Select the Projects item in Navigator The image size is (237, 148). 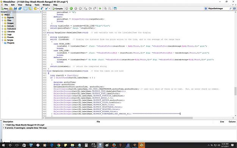(11, 43)
